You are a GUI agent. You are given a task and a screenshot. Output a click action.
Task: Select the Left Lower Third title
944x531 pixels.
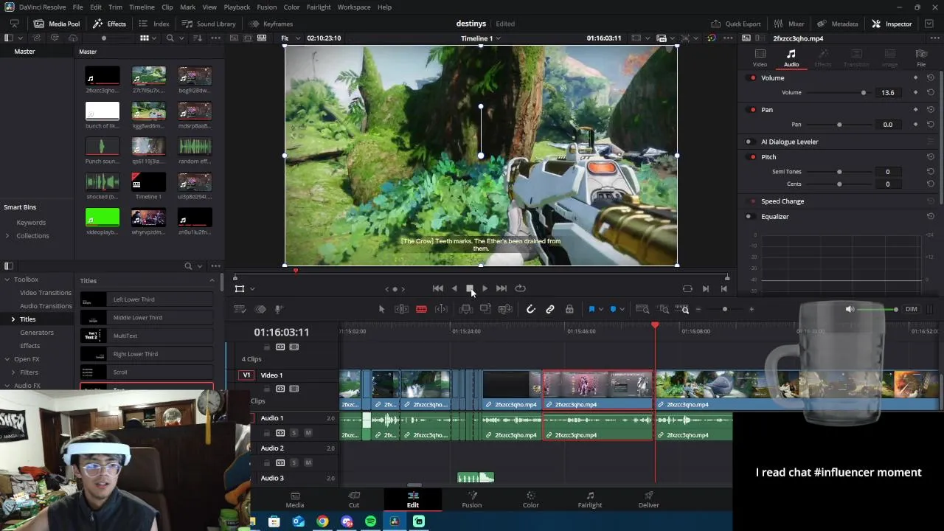[x=146, y=299]
